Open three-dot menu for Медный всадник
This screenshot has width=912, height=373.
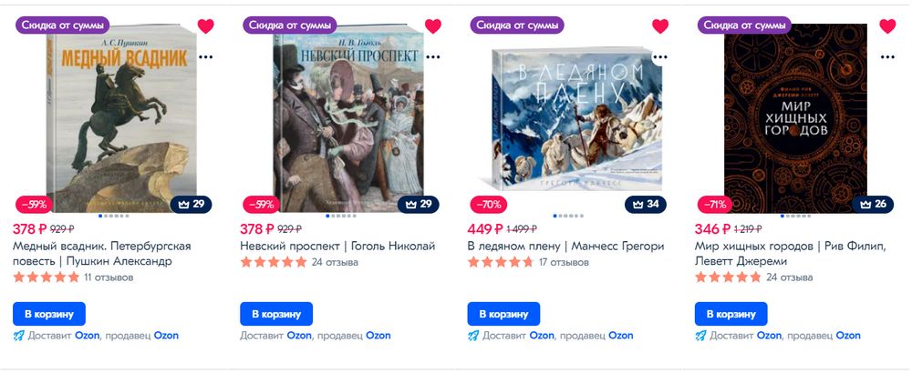205,56
